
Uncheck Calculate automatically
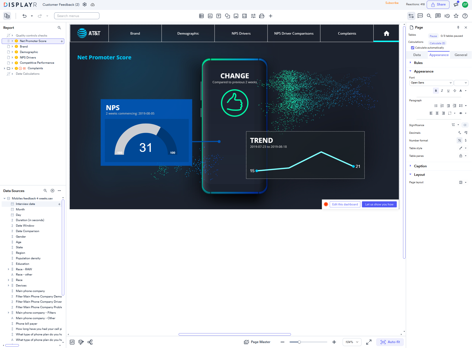(x=412, y=48)
